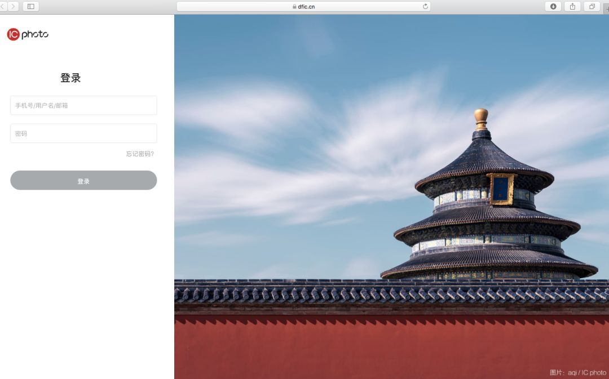609x379 pixels.
Task: Click the 登录 heading above the form
Action: tap(70, 78)
